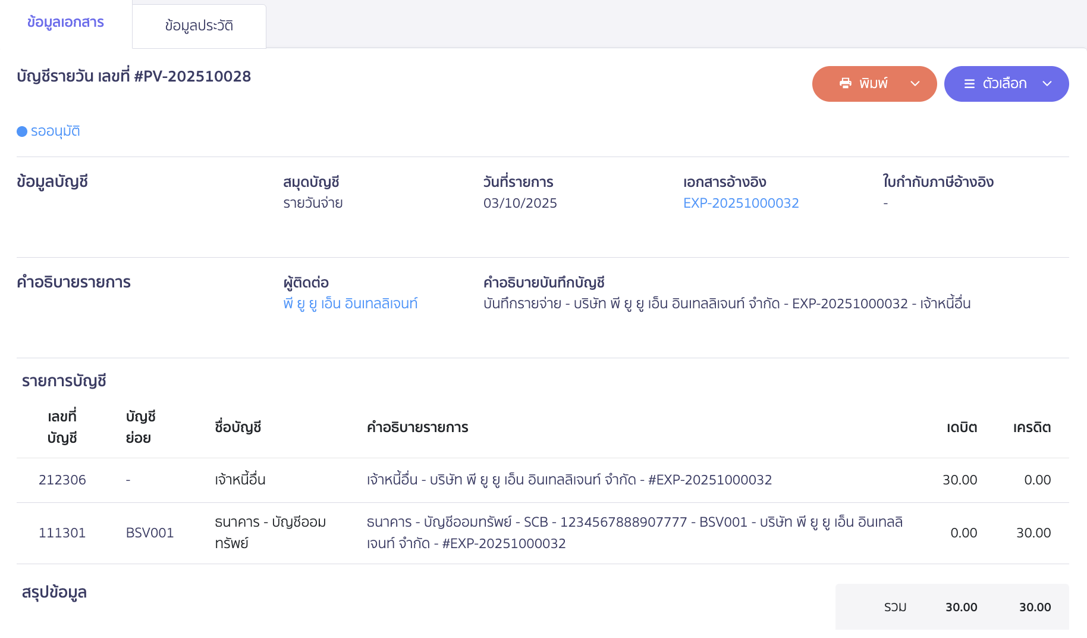Open contact พี ยู ยู เอ็น อินเทลลิเจนท์
This screenshot has width=1087, height=638.
[x=351, y=303]
